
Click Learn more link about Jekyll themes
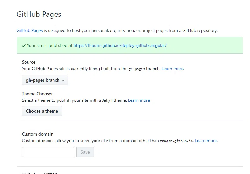[139, 100]
